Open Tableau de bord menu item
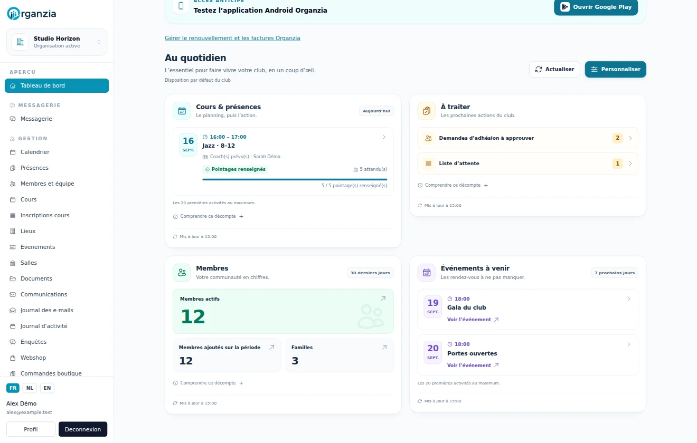The image size is (697, 443). pyautogui.click(x=56, y=85)
